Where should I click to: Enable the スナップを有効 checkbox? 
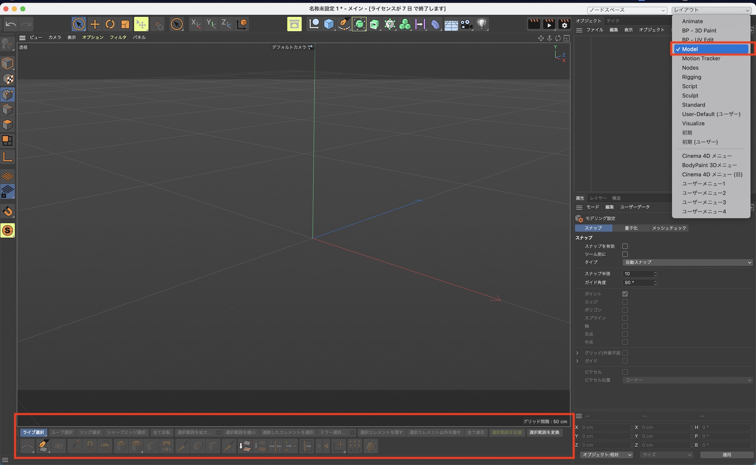[625, 246]
